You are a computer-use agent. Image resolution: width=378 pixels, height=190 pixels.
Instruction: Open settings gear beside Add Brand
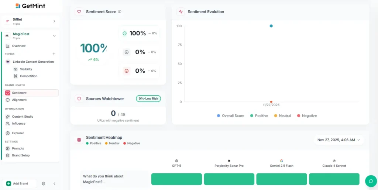click(x=44, y=183)
